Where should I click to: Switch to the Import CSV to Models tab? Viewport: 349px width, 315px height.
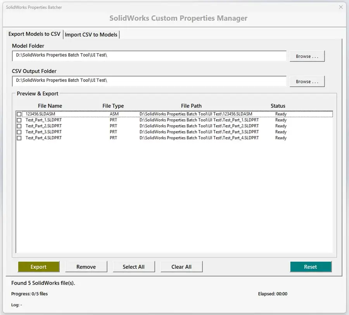click(x=92, y=35)
